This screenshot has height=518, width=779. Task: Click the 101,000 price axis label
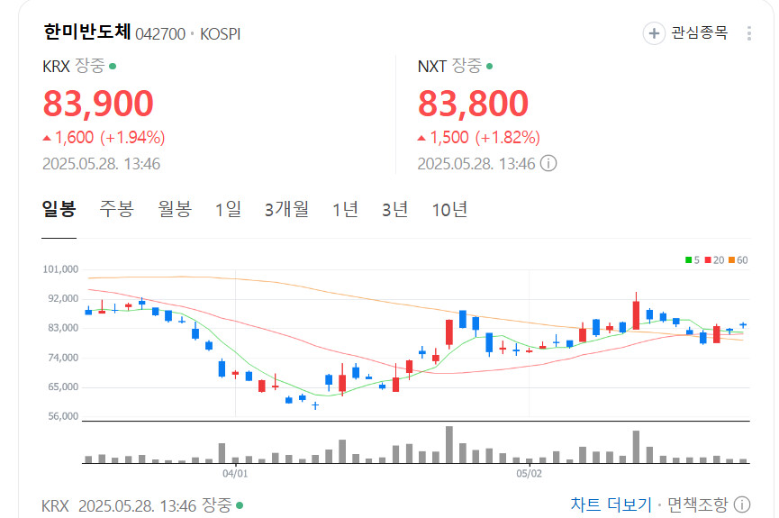tap(60, 269)
